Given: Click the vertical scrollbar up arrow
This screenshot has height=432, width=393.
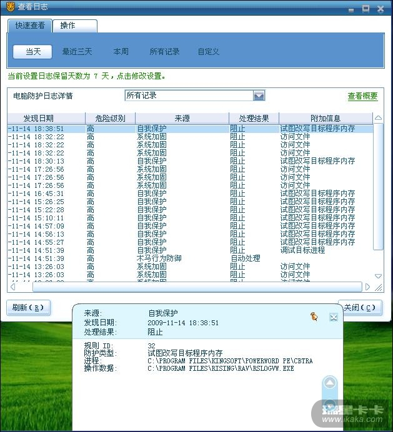Looking at the screenshot, I should (x=379, y=118).
